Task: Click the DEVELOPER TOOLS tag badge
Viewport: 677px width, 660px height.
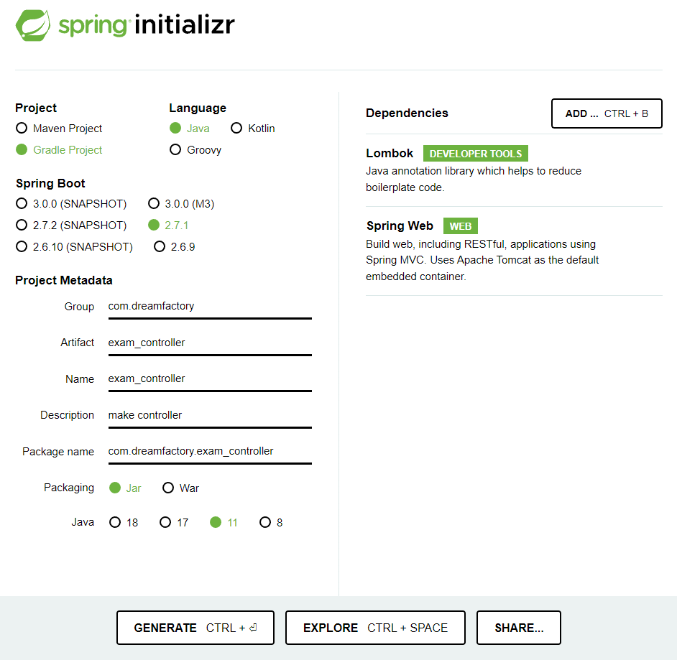Action: tap(475, 154)
